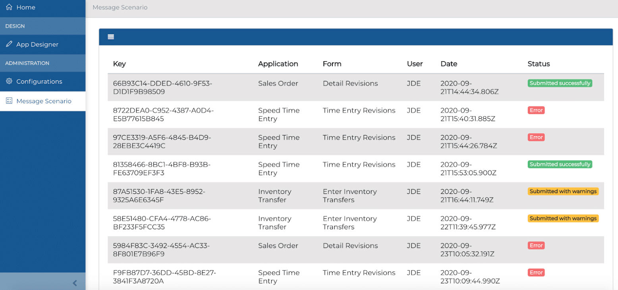Select the row with key 5984F83C-3492-4554-AC33-8F801E7B96F9
This screenshot has width=618, height=290.
click(x=161, y=249)
